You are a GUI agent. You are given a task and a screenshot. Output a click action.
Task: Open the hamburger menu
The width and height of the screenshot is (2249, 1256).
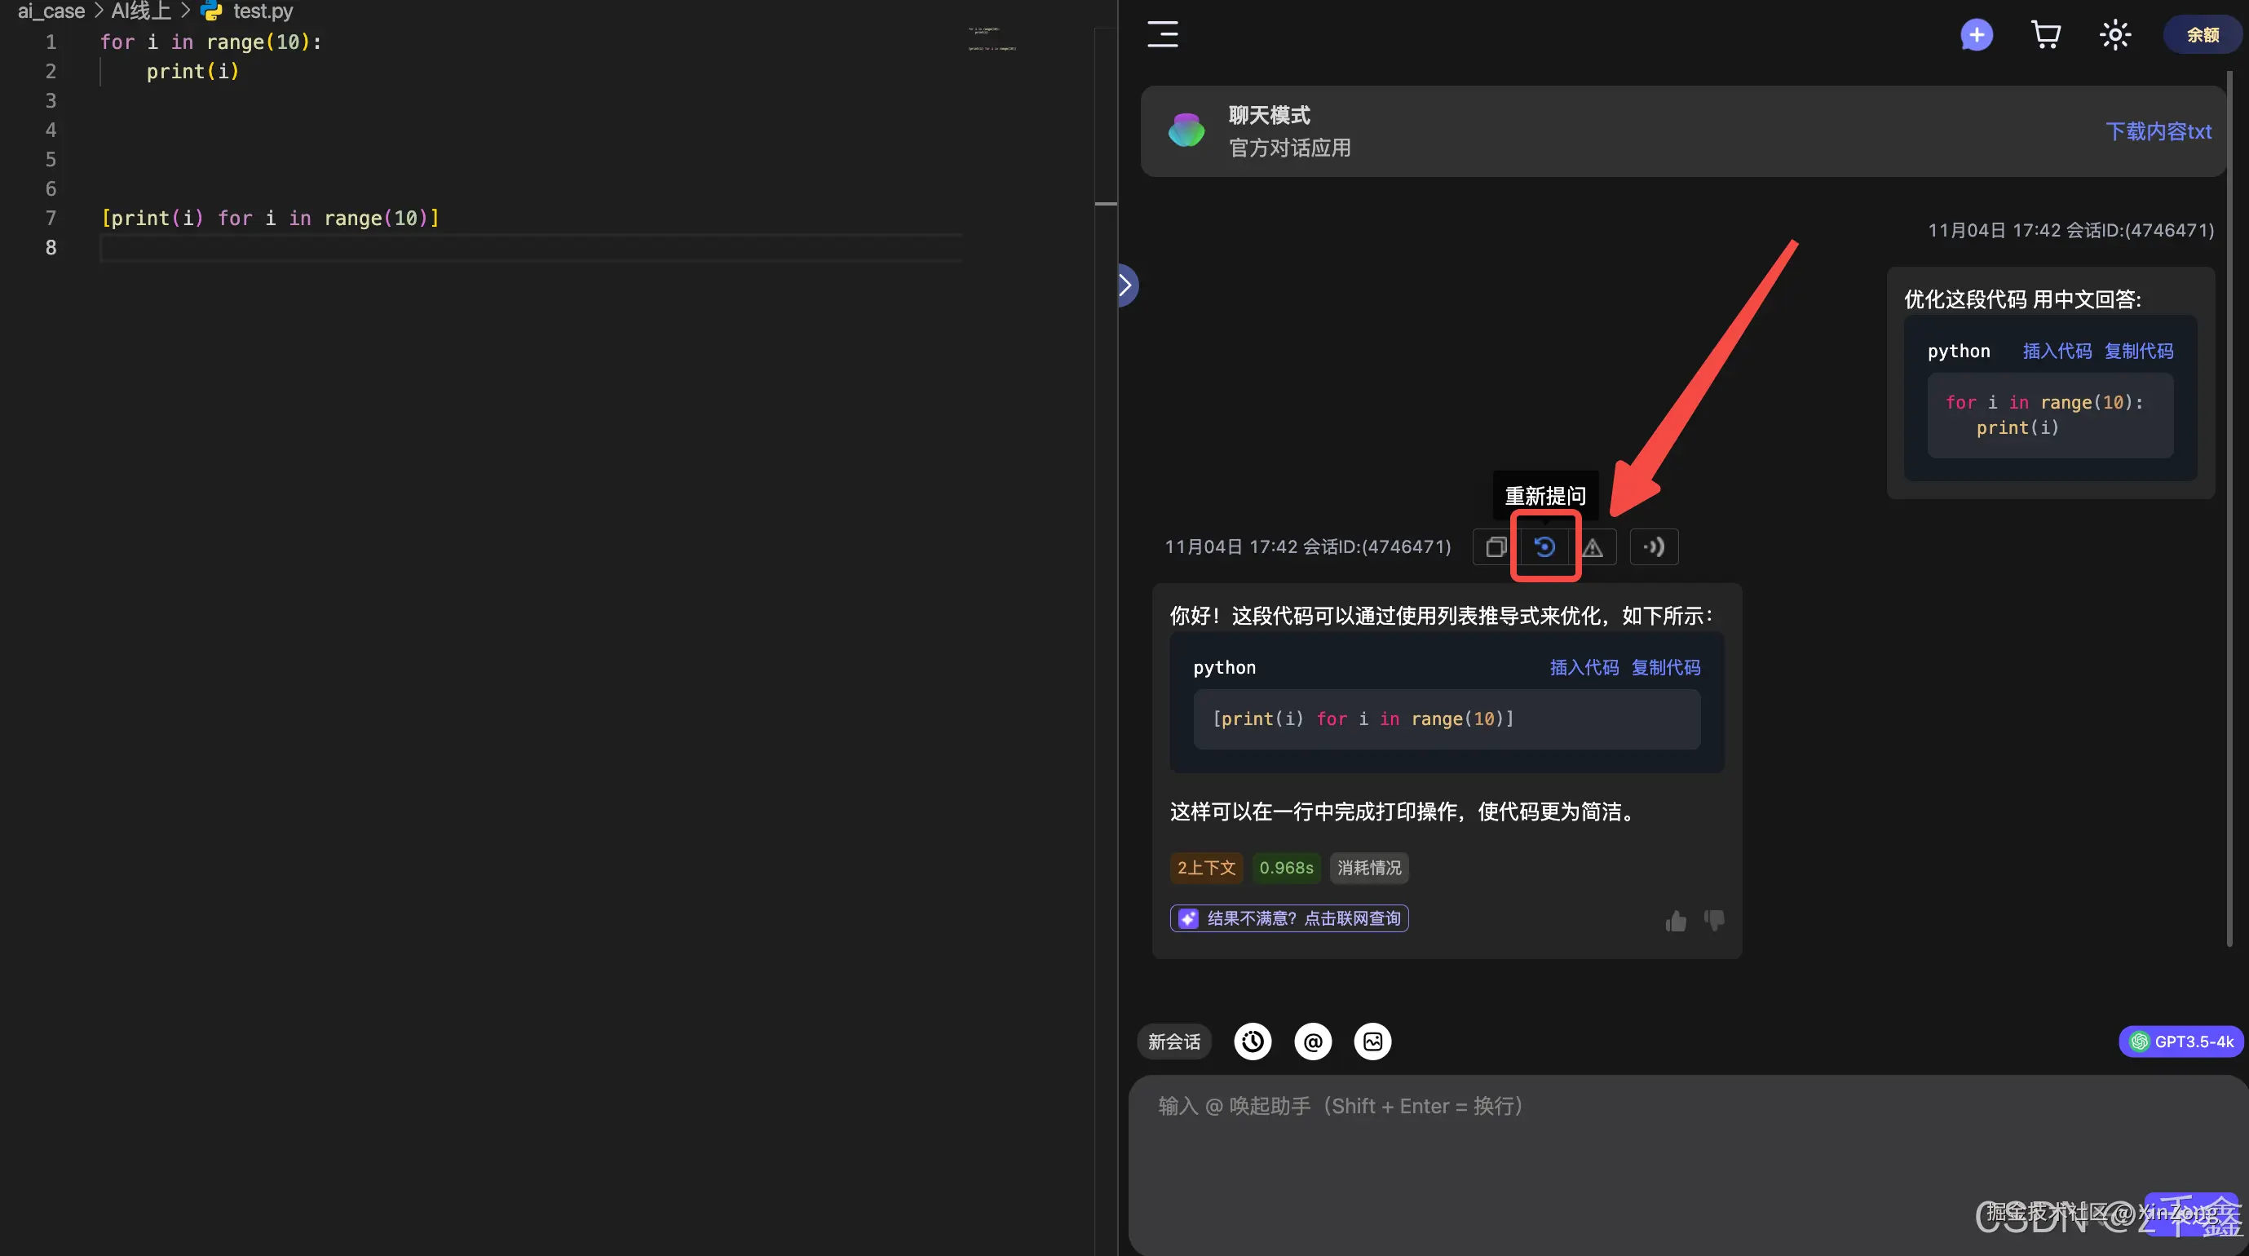pyautogui.click(x=1162, y=35)
